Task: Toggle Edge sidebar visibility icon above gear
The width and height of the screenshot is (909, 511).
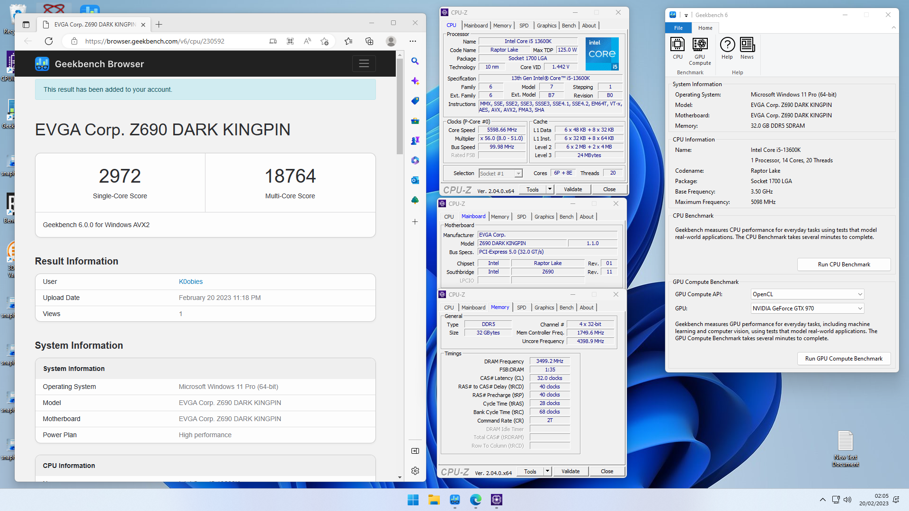Action: tap(415, 451)
